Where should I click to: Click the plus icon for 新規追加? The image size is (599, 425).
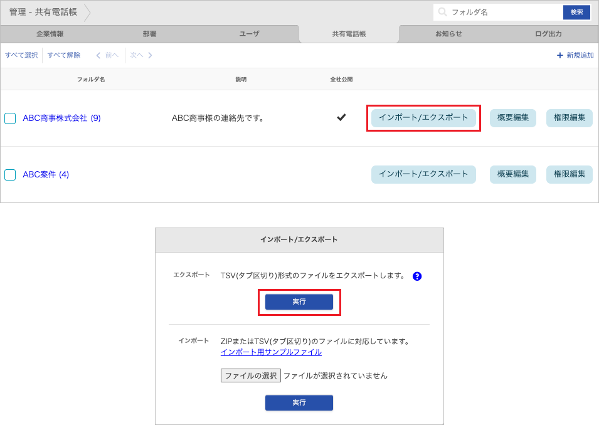[x=559, y=55]
